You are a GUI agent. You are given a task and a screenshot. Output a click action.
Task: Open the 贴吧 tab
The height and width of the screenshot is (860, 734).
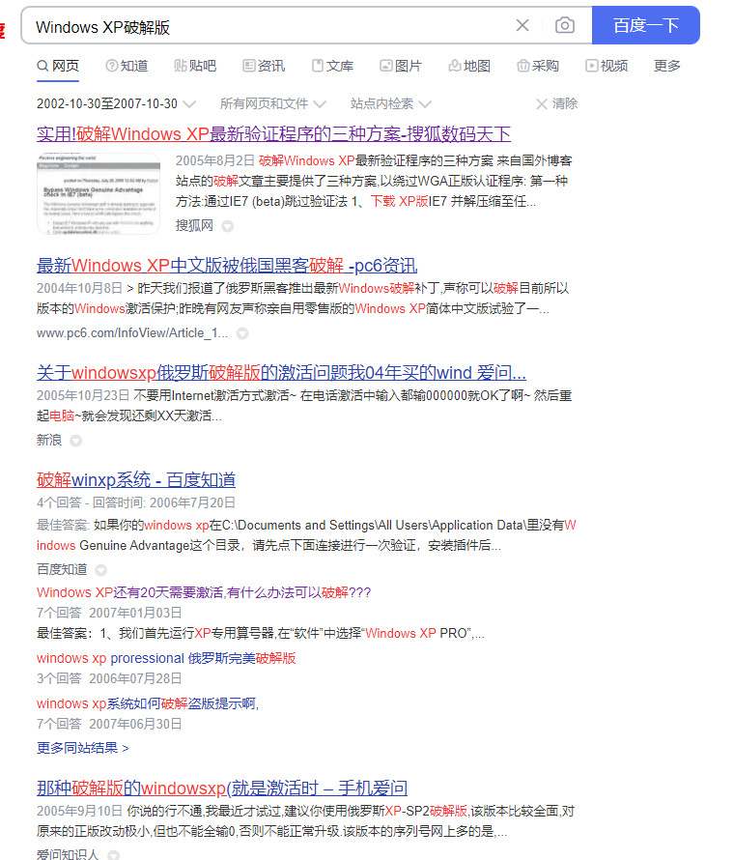click(x=194, y=66)
